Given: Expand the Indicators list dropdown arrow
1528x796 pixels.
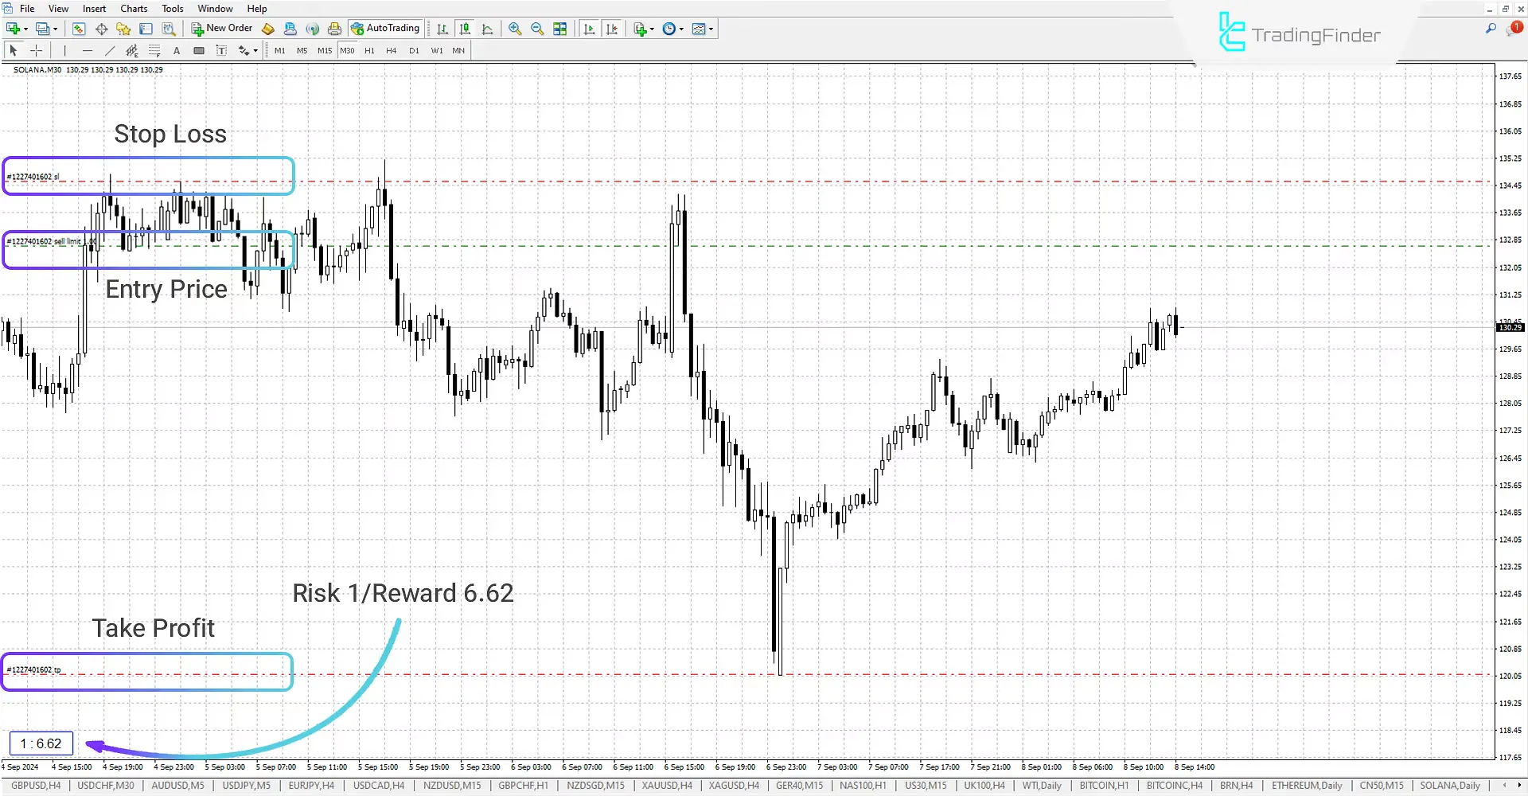Looking at the screenshot, I should coord(652,29).
